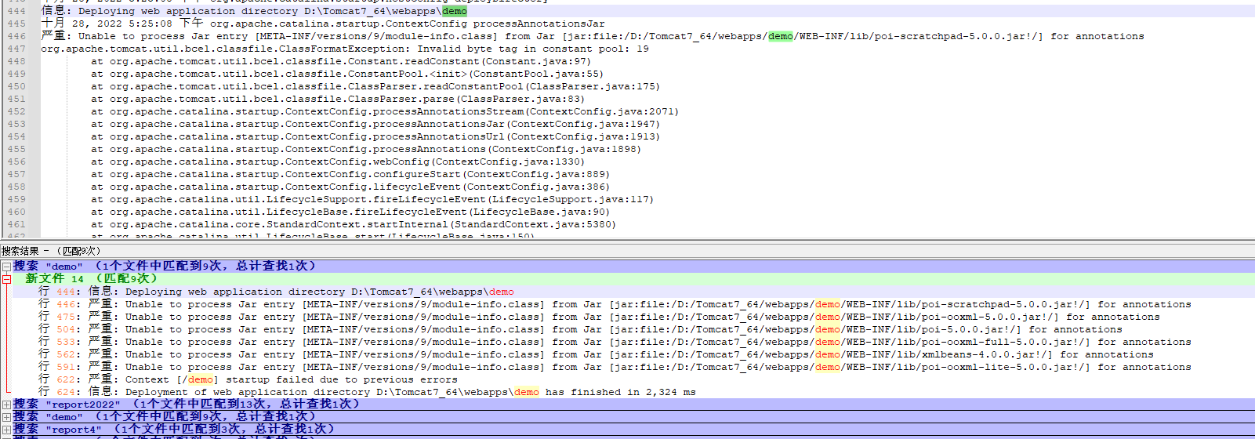Select the "report4" search header text
The width and height of the screenshot is (1255, 439).
(173, 430)
